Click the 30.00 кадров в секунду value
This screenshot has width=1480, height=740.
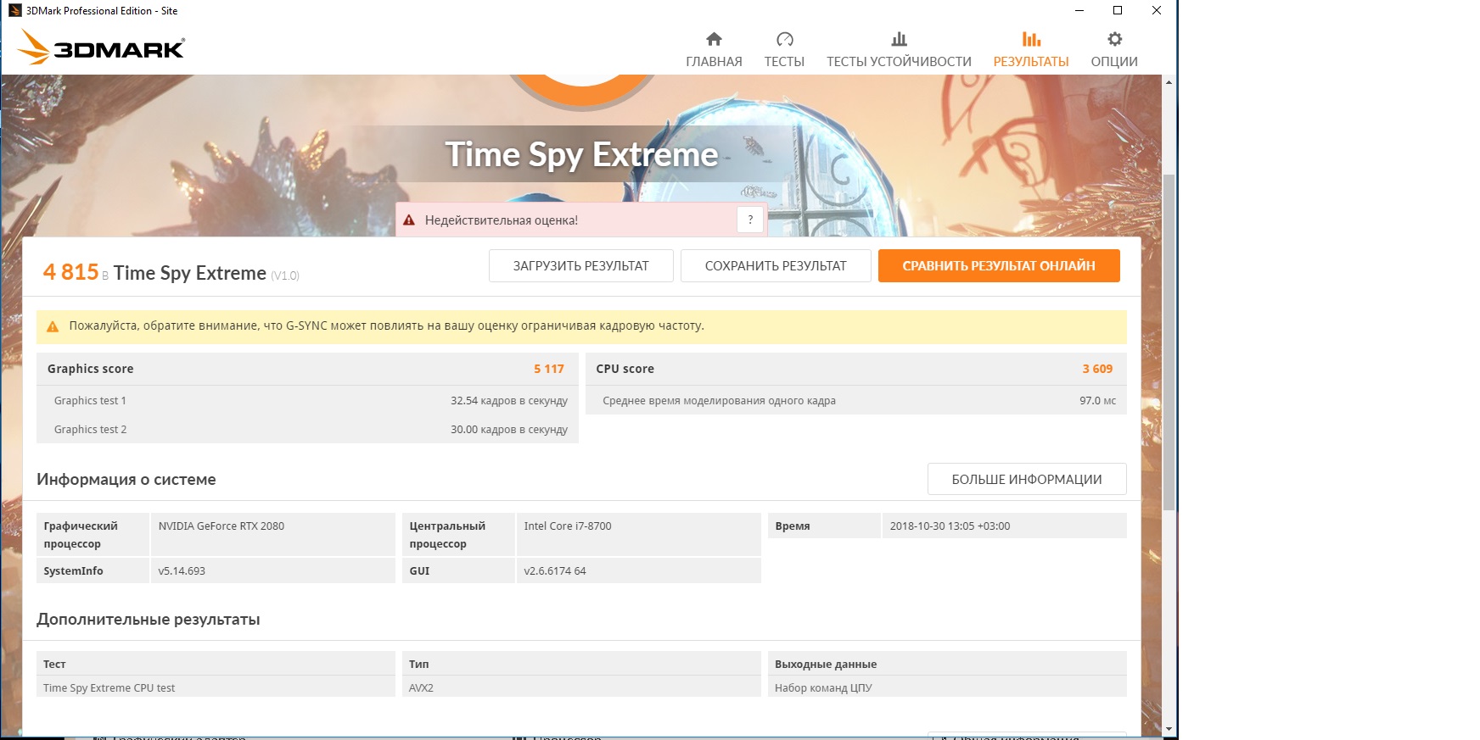(x=509, y=430)
